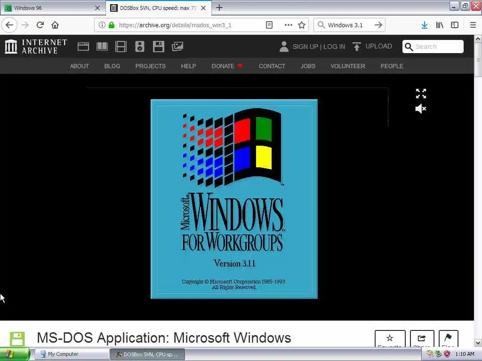Open the Windows Start button
The width and height of the screenshot is (482, 361).
(x=15, y=354)
